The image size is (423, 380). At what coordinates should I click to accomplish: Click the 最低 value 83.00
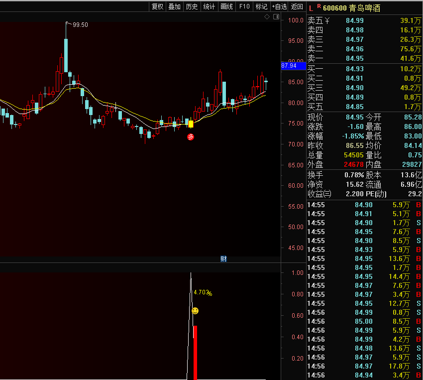tap(413, 136)
